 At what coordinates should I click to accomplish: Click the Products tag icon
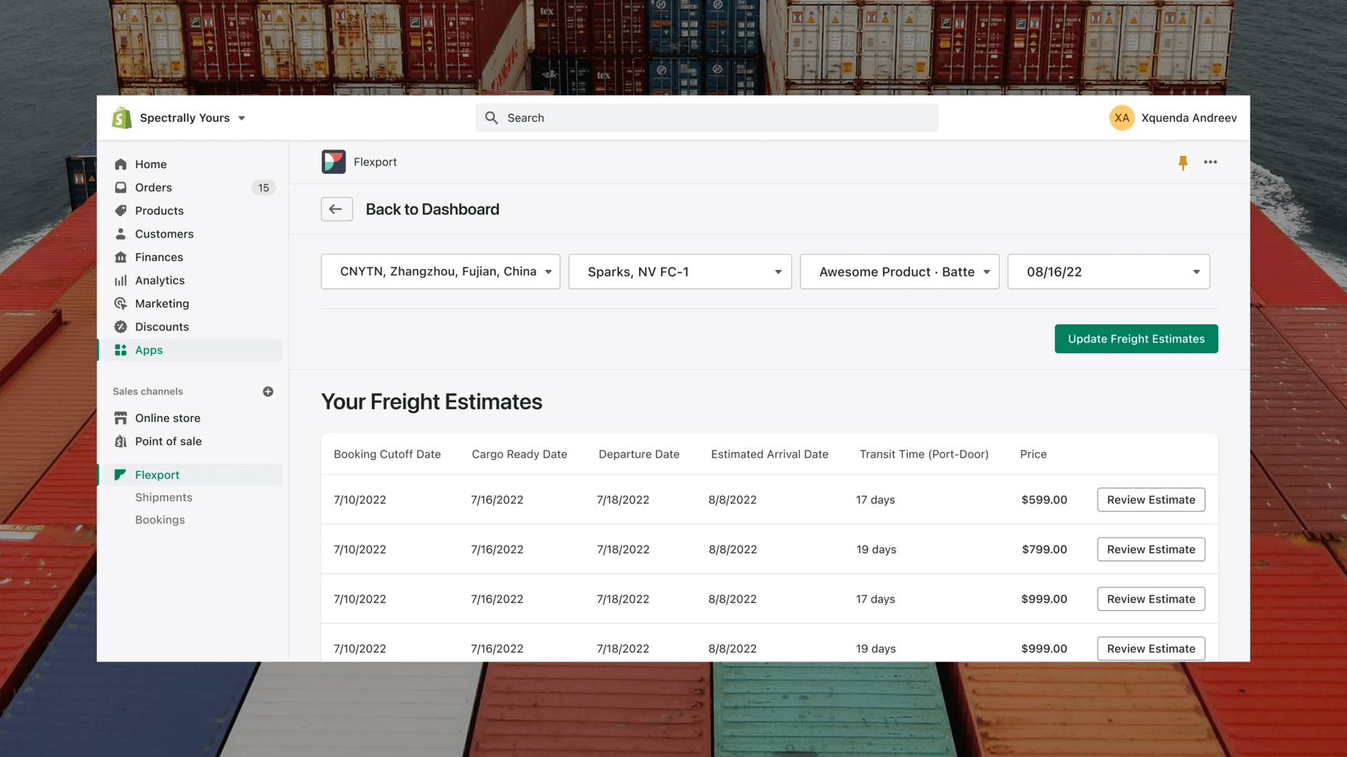pyautogui.click(x=121, y=210)
